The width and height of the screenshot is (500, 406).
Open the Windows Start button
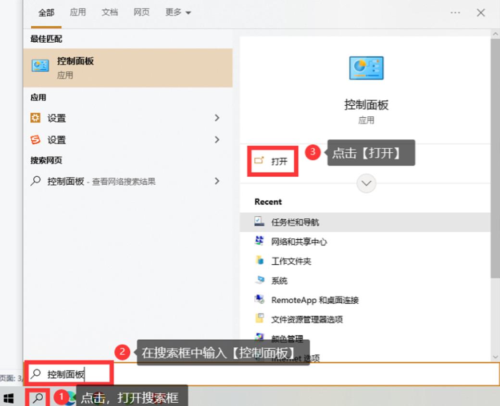[9, 398]
